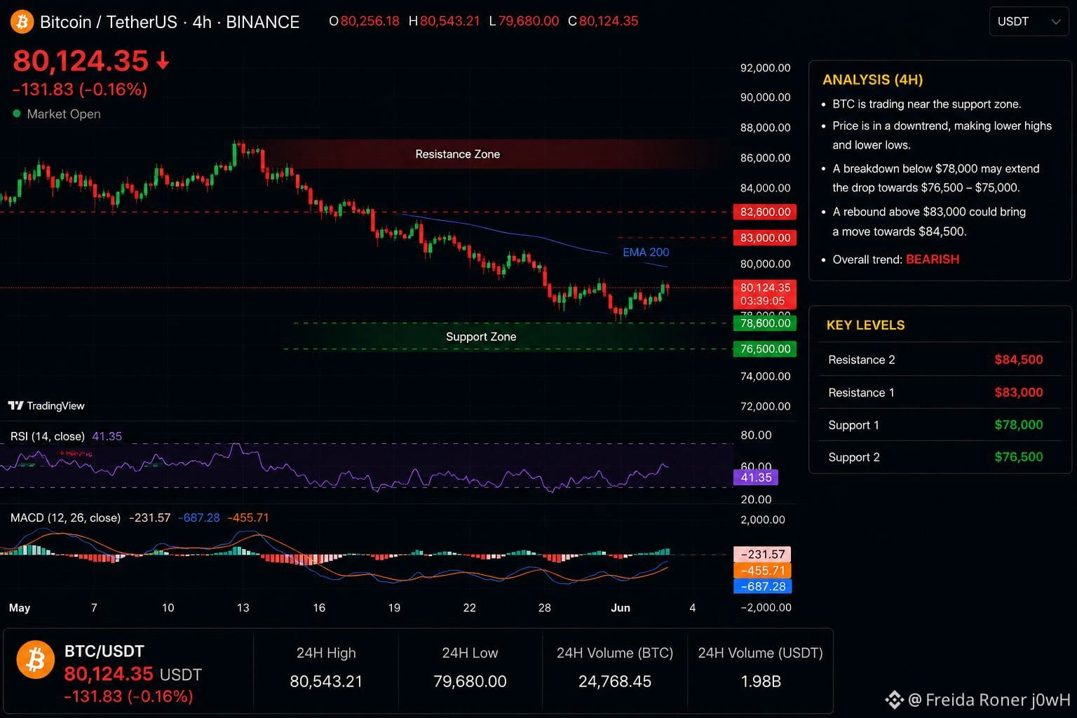Click the Bitcoin logo in the BTC/USDT summary card
1077x718 pixels.
[x=36, y=660]
